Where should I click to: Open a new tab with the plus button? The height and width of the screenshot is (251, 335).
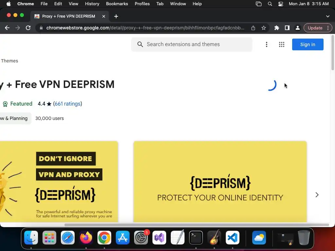coord(116,16)
